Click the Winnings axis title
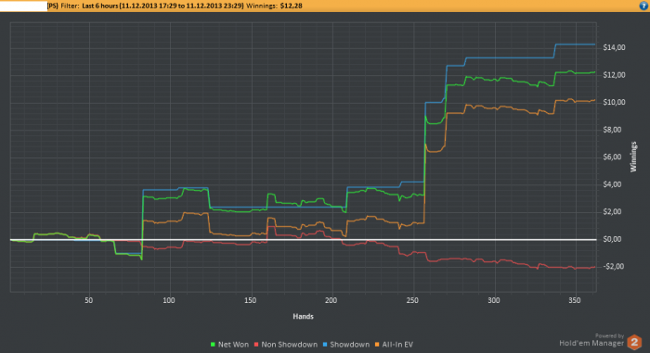Viewport: 650px width, 353px height. click(633, 157)
